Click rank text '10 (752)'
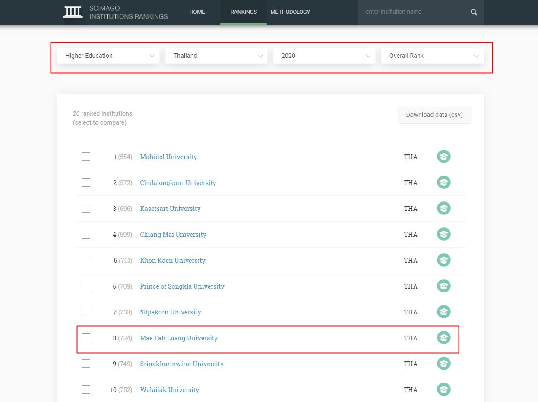538x402 pixels. tap(121, 390)
